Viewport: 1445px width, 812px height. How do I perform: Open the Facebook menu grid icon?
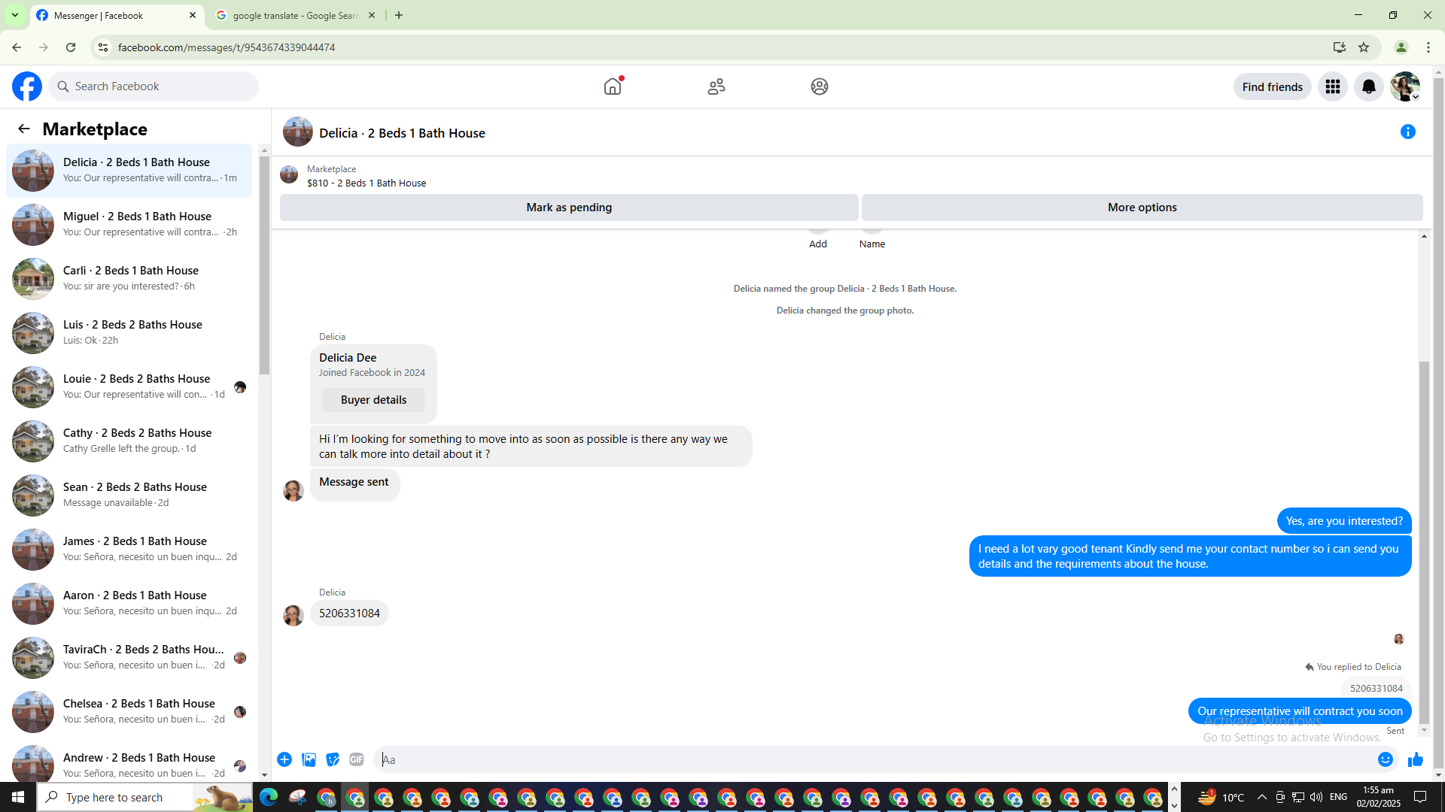[1332, 86]
